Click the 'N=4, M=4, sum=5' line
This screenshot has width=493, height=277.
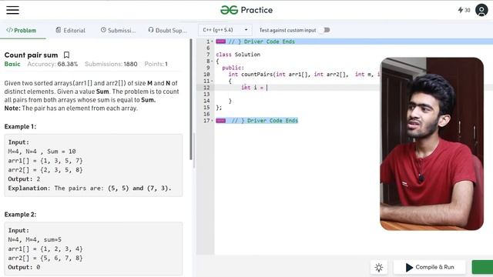[35, 239]
